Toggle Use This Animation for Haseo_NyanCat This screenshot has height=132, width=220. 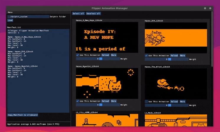pyautogui.click(x=77, y=101)
